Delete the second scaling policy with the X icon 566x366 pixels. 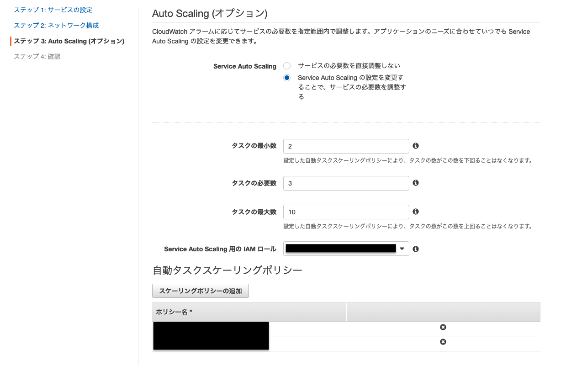pyautogui.click(x=443, y=342)
